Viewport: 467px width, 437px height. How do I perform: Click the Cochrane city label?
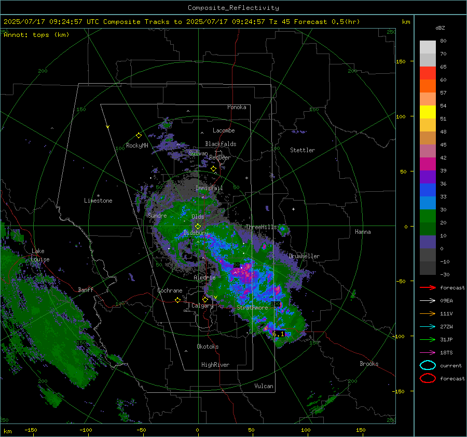pos(170,290)
